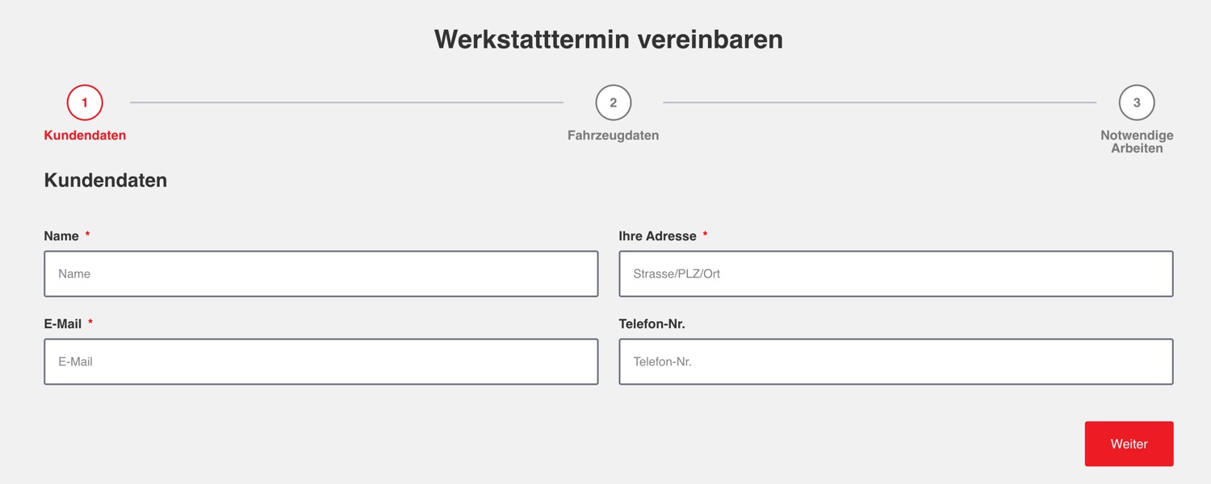This screenshot has width=1211, height=484.
Task: Switch to Notwendige Arbeiten step label
Action: [x=1137, y=141]
